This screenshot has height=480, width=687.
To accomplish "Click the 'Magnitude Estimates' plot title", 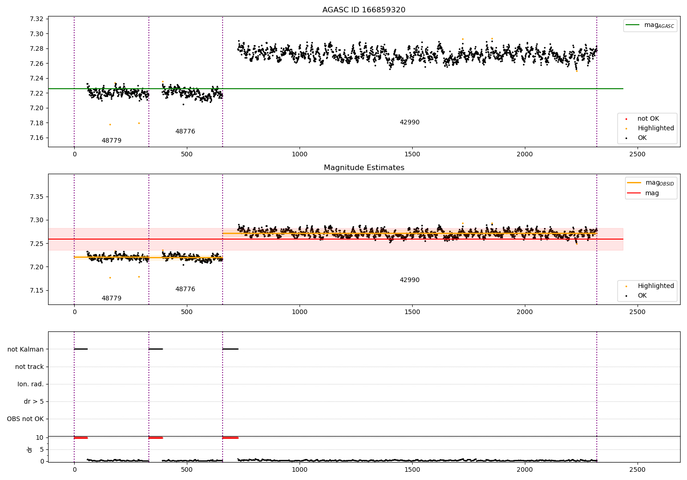I will 364,168.
